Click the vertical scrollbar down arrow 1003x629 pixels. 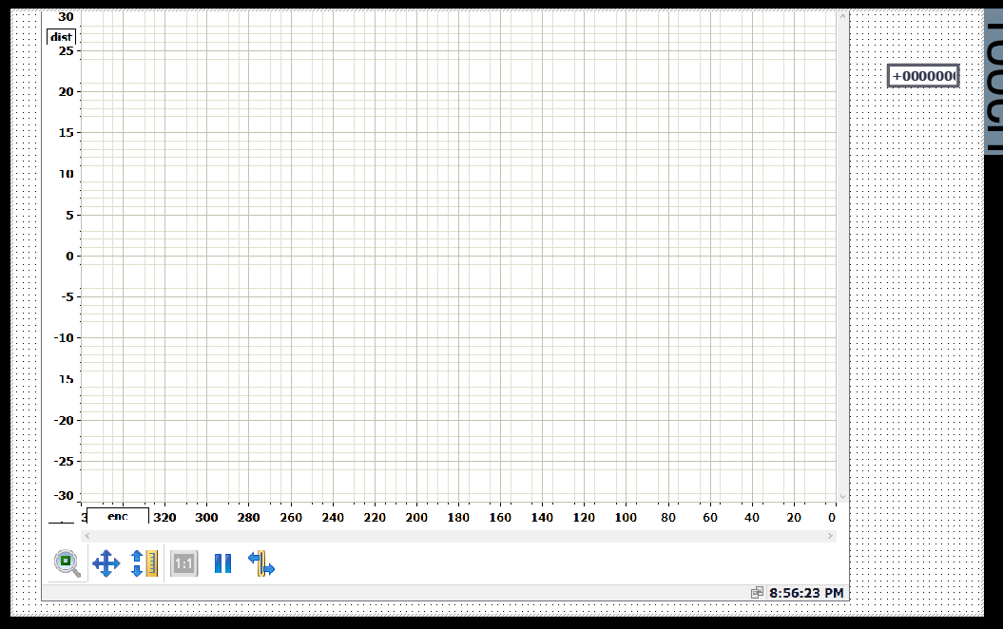tap(842, 496)
